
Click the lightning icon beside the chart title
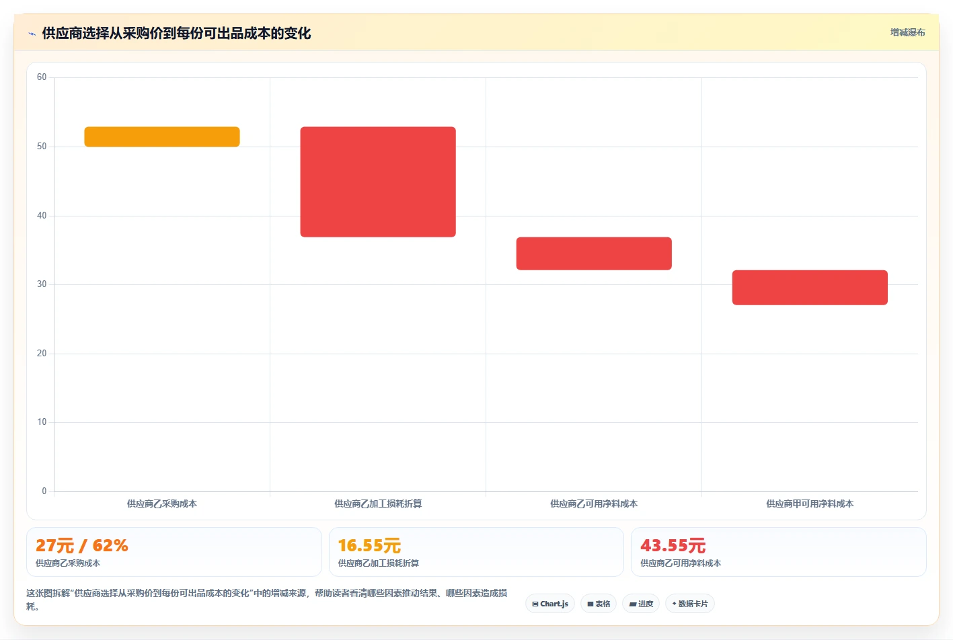point(32,34)
